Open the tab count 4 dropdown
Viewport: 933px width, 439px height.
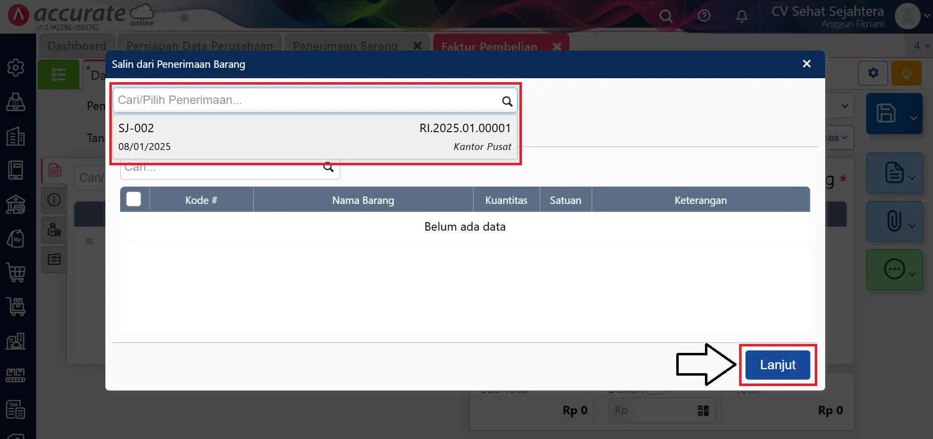click(922, 46)
